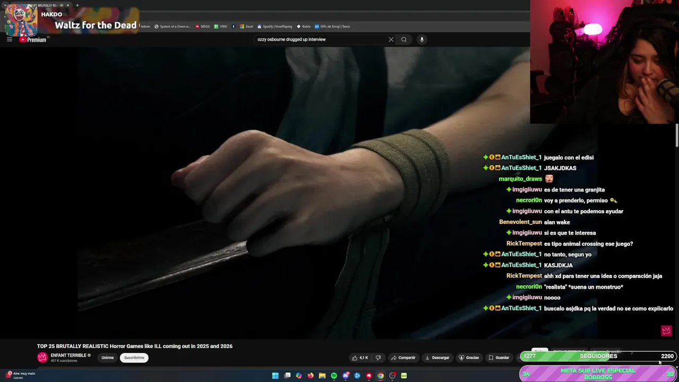
Task: Focus the YouTube search input field
Action: coord(321,39)
